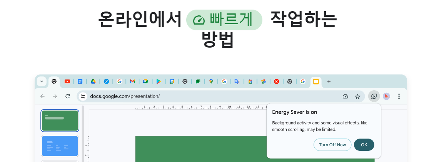Click OK in Energy Saver popup

(x=364, y=145)
